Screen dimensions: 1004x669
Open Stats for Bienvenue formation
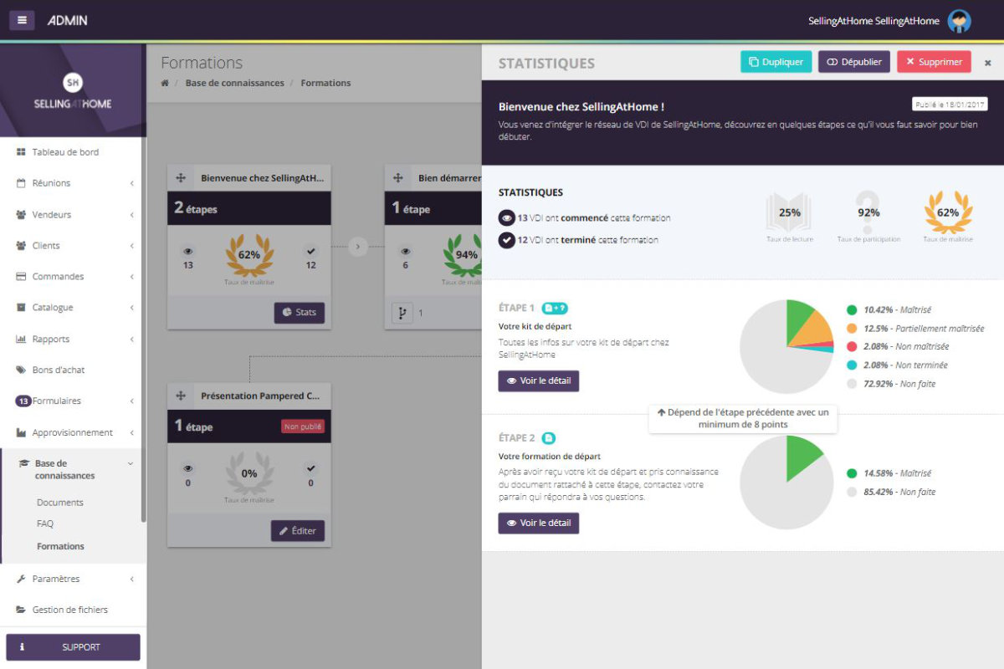pyautogui.click(x=300, y=313)
